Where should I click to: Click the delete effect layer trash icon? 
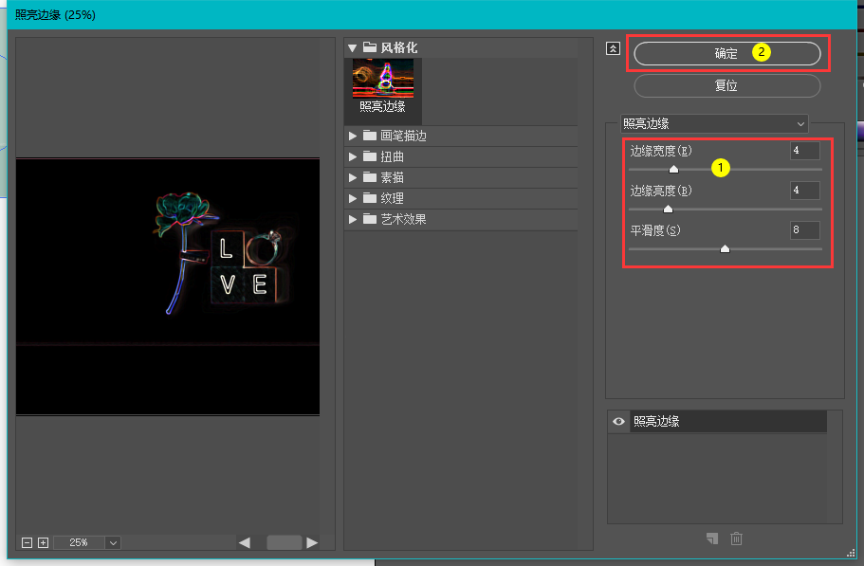coord(736,538)
